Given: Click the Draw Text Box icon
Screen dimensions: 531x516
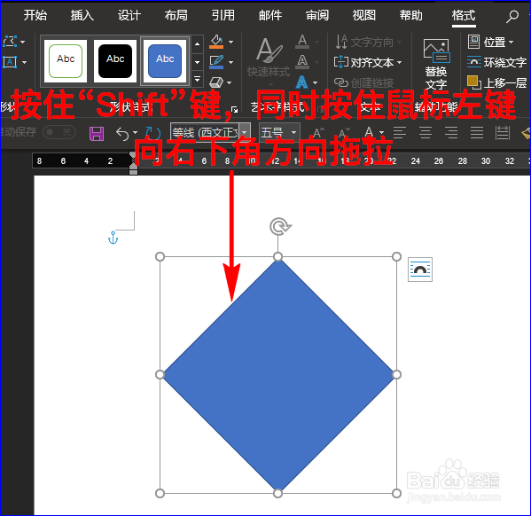Looking at the screenshot, I should (x=10, y=62).
